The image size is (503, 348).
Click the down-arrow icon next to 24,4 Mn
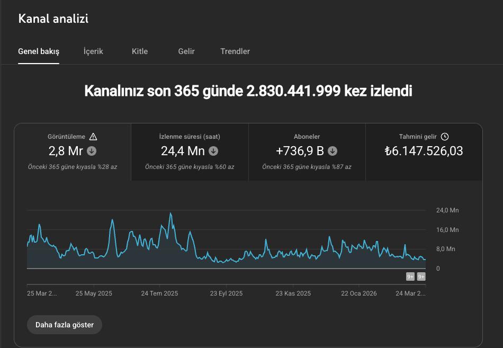[x=213, y=151]
